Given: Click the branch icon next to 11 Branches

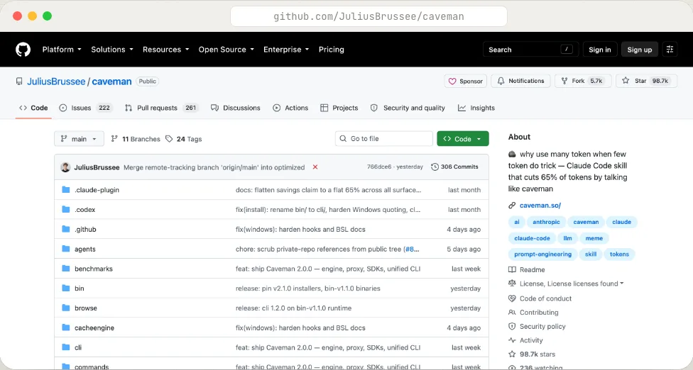Looking at the screenshot, I should pyautogui.click(x=114, y=138).
